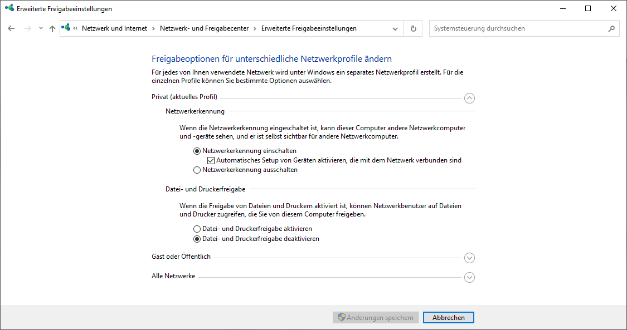Click the Abbrechen button

449,318
